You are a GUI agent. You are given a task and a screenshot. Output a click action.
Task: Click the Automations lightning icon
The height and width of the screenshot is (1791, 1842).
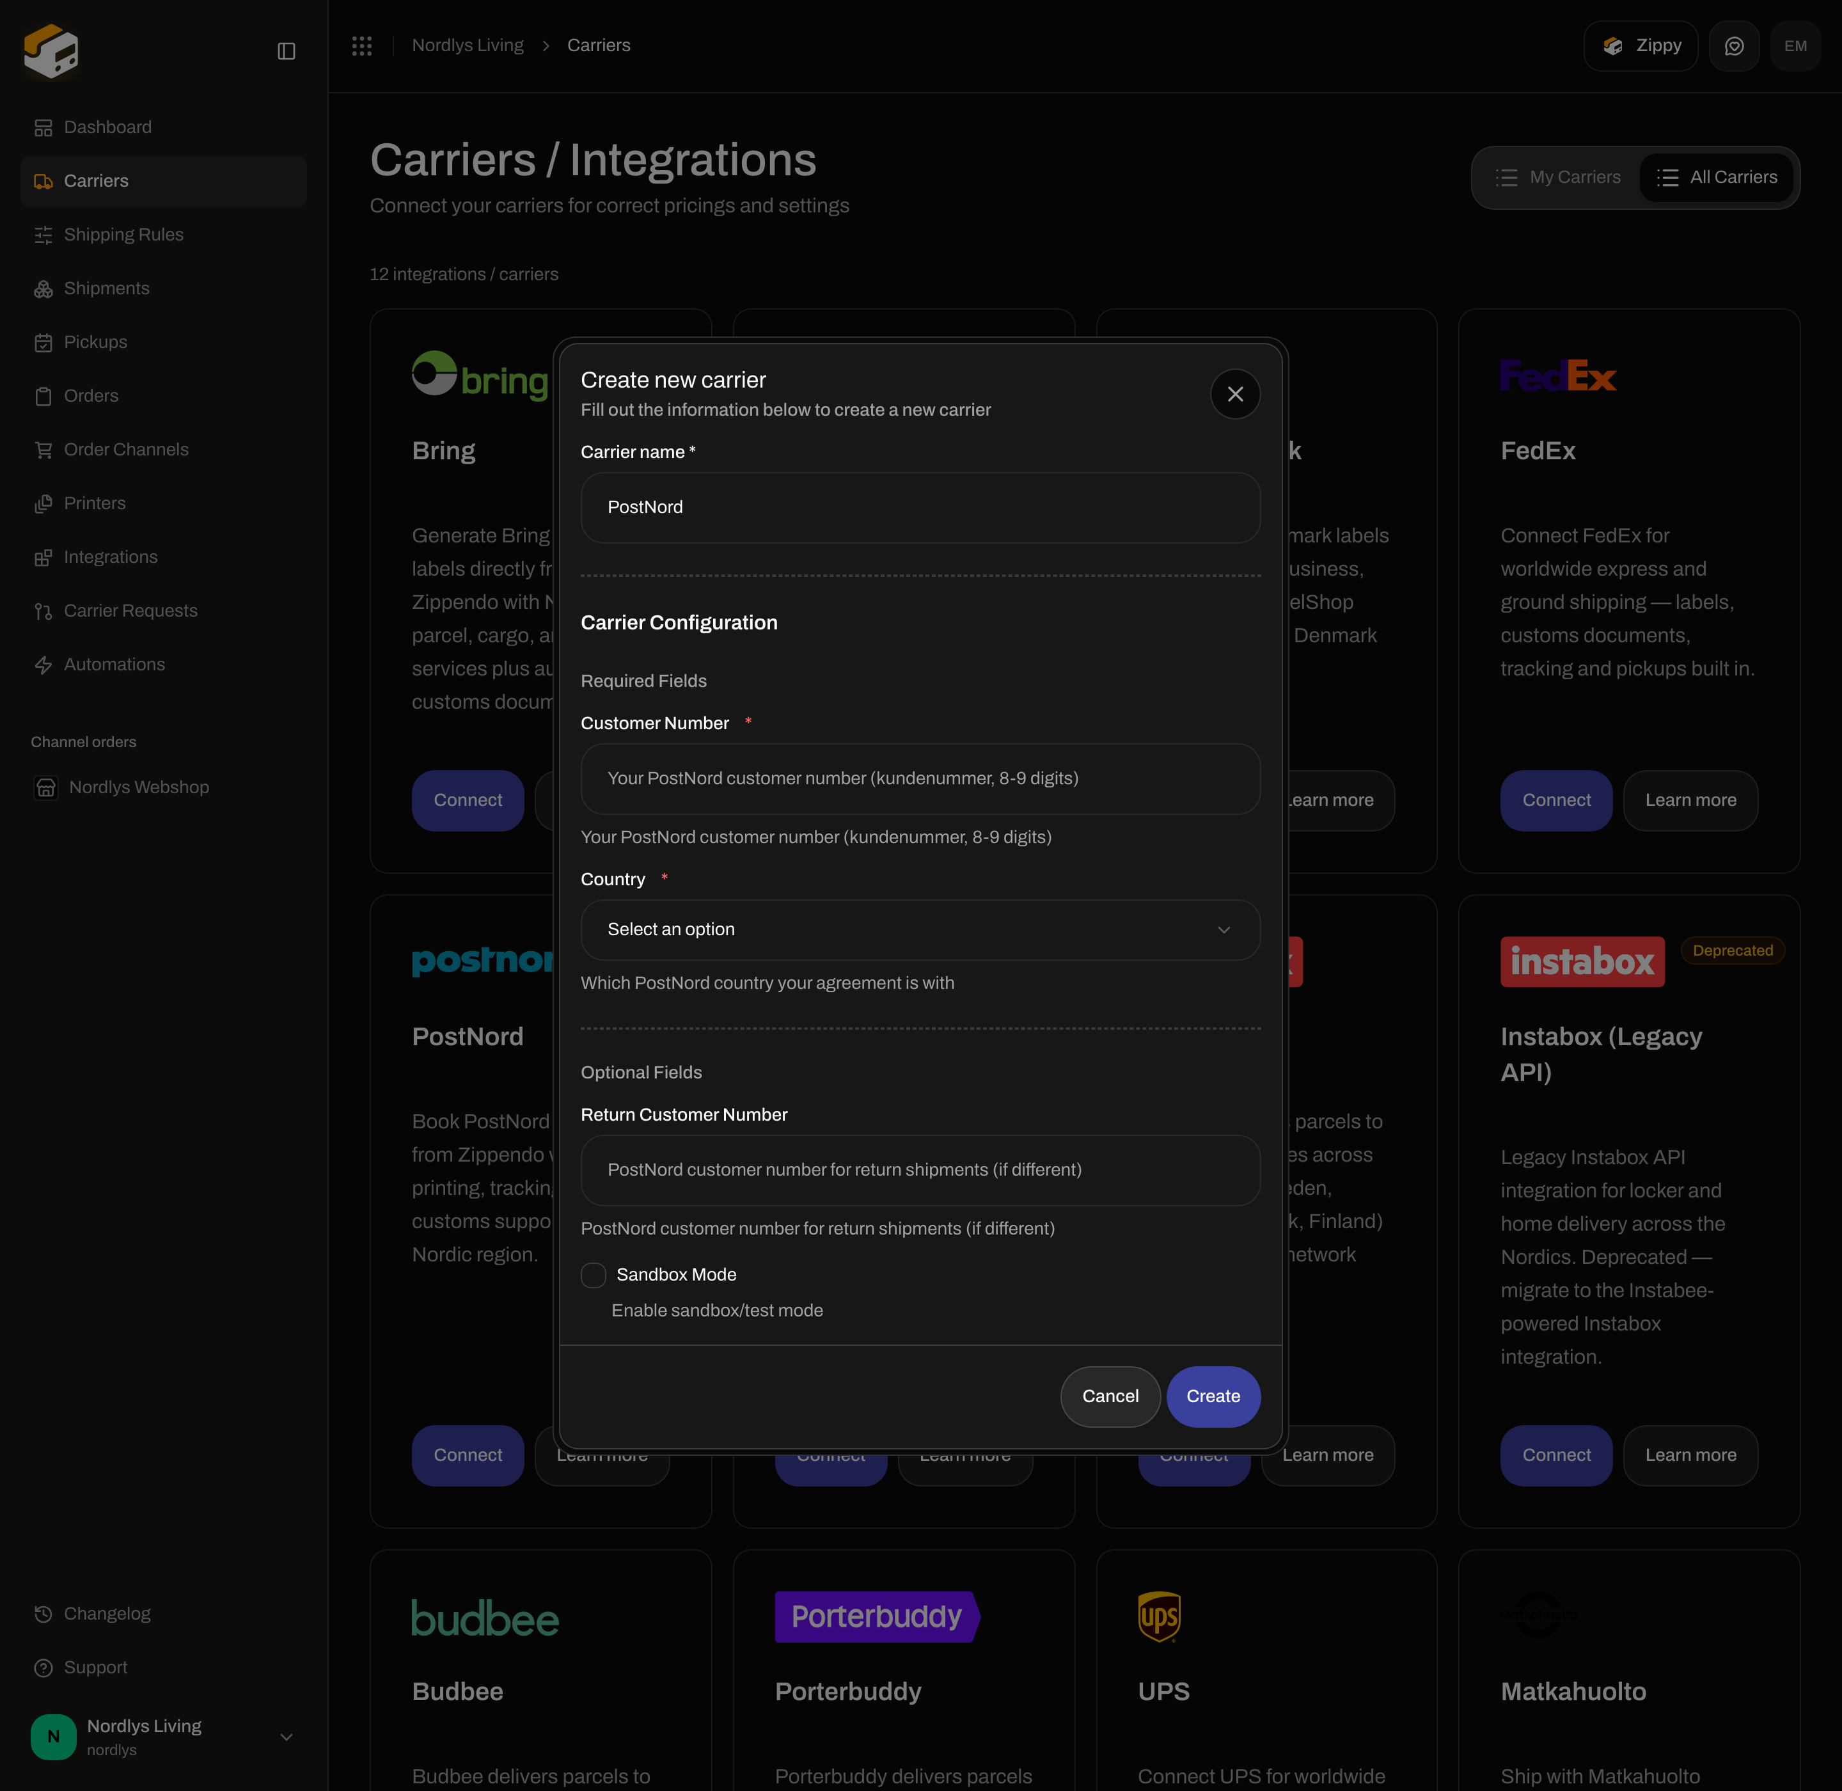point(43,665)
